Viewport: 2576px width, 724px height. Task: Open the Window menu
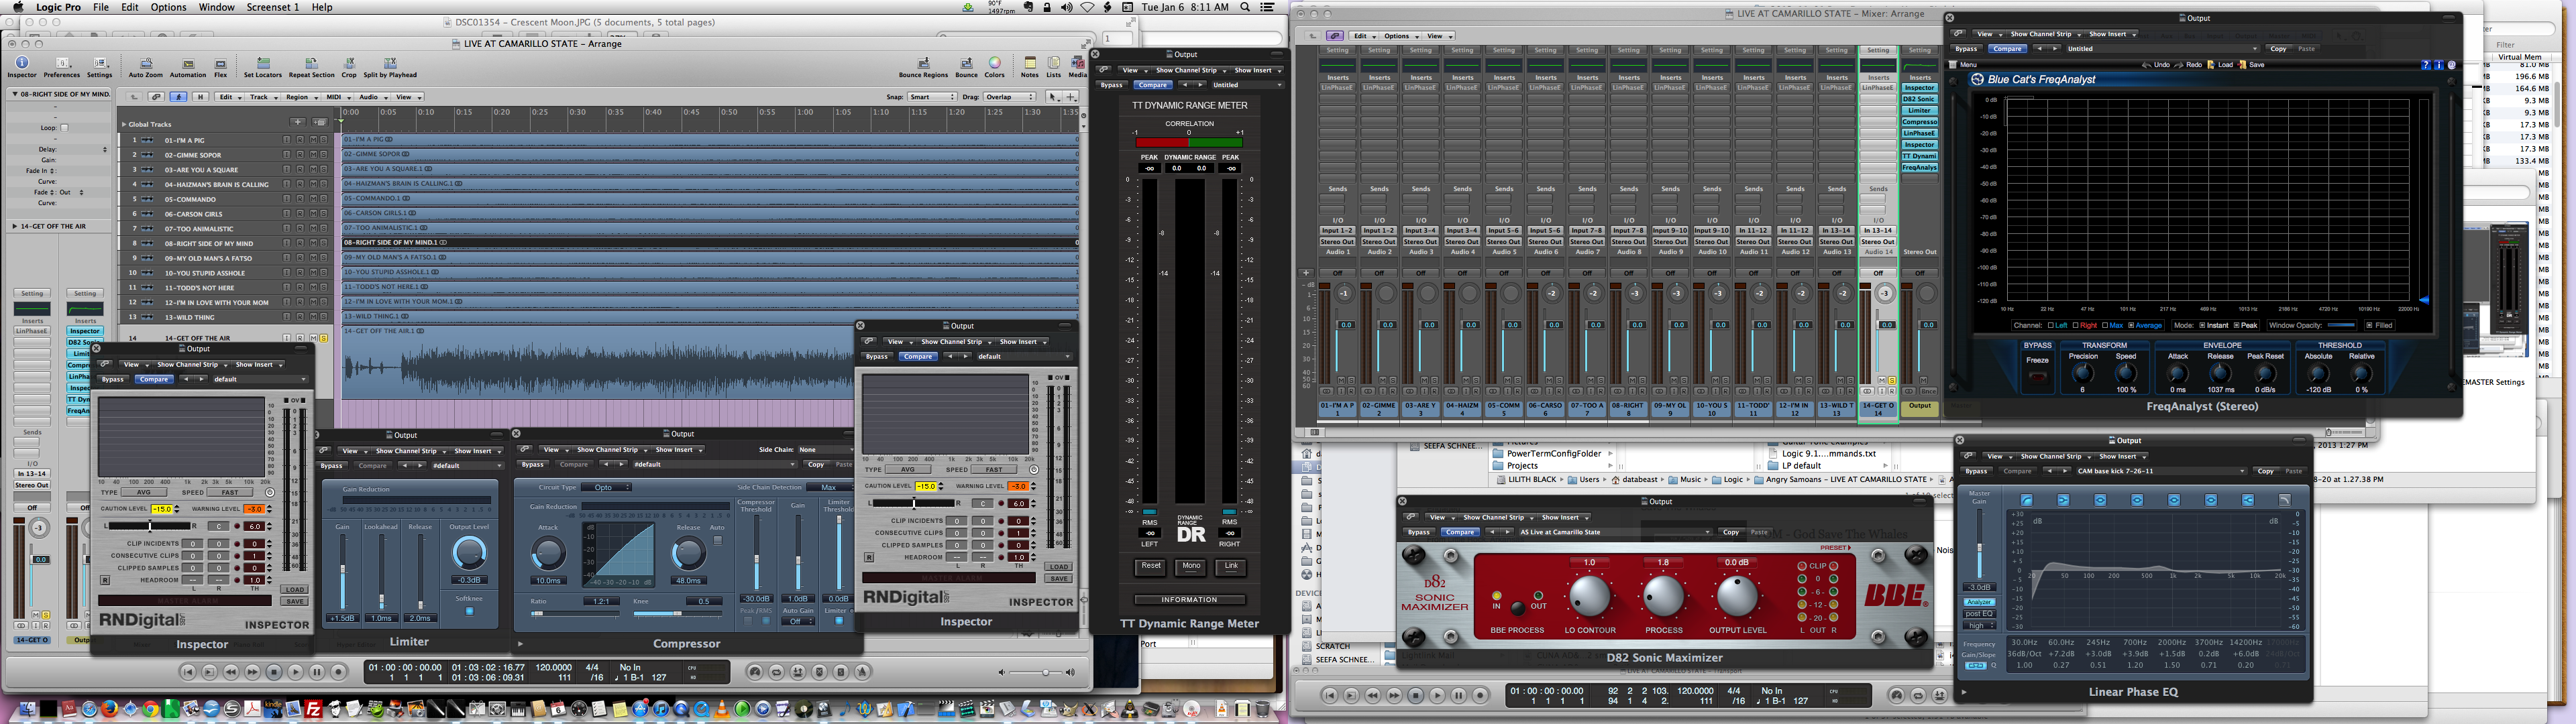[217, 7]
